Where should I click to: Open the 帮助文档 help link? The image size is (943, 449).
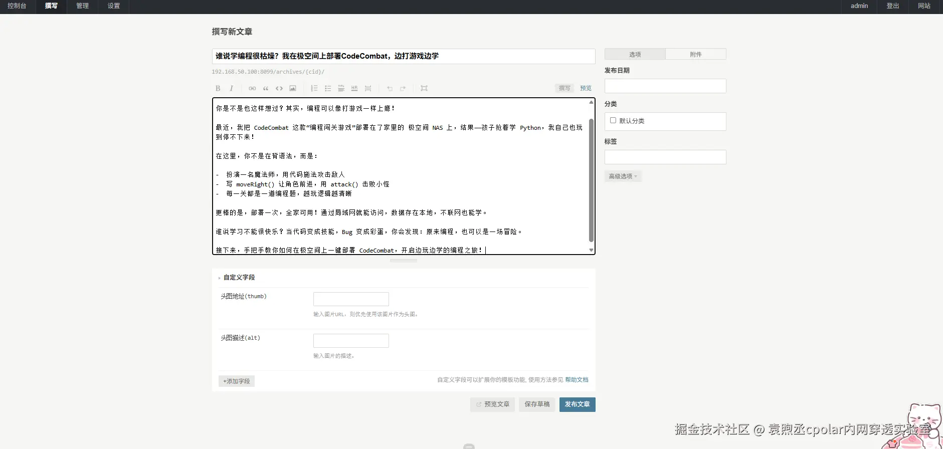pos(577,380)
